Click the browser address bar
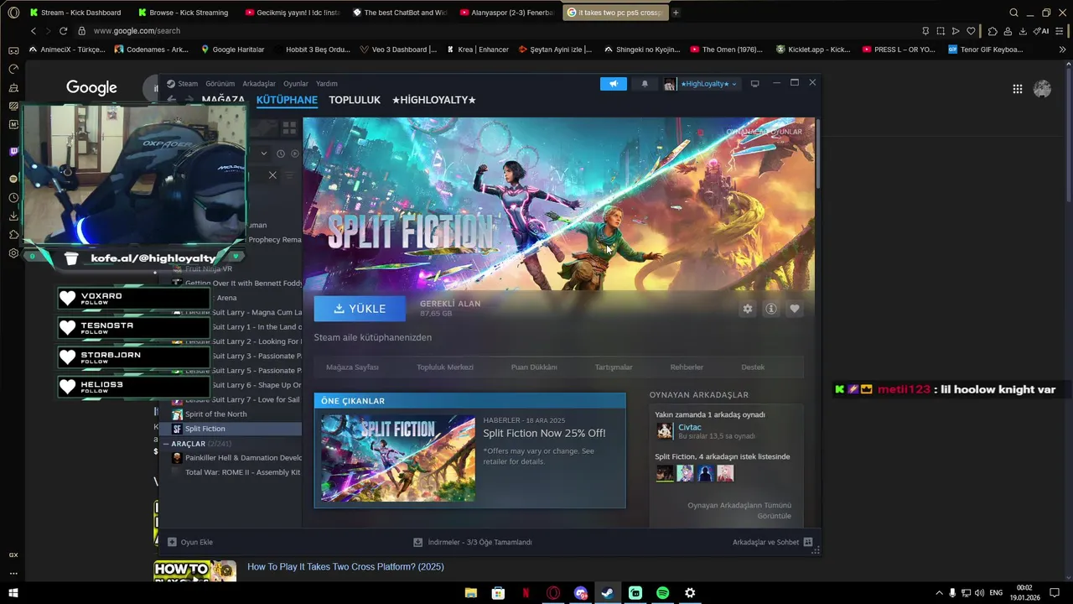This screenshot has width=1073, height=604. point(495,31)
